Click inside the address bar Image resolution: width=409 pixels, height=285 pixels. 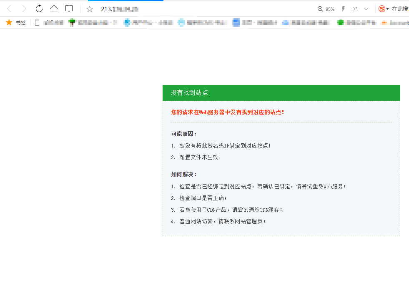pyautogui.click(x=167, y=8)
